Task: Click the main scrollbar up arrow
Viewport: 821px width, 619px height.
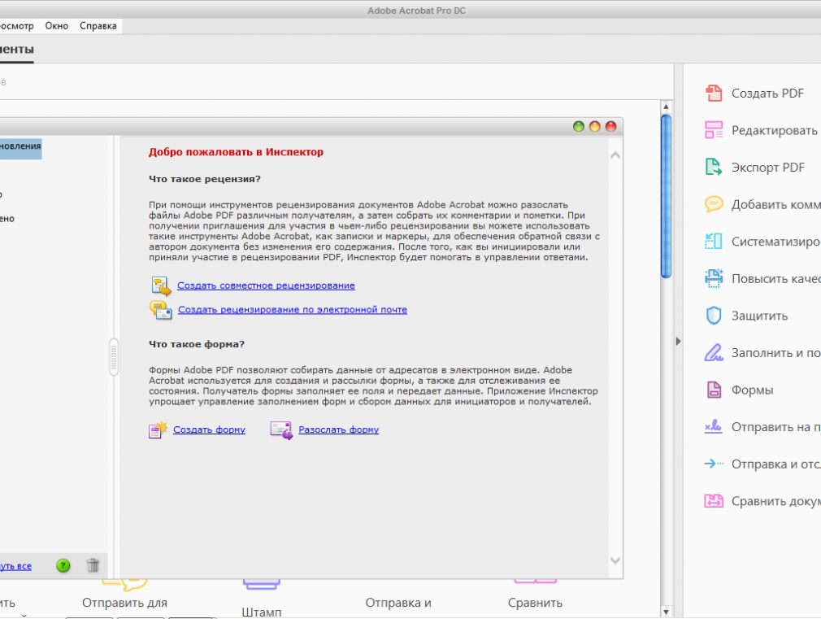Action: click(x=666, y=107)
